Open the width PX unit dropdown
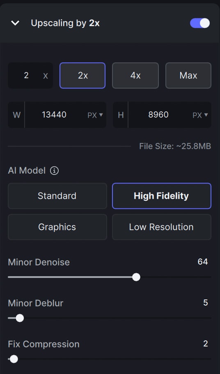 [95, 115]
